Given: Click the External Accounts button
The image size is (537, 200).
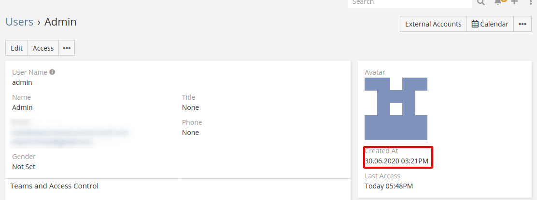Looking at the screenshot, I should [433, 24].
